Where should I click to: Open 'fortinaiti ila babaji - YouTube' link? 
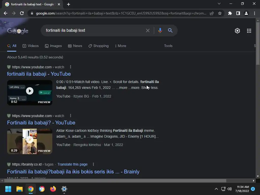39,74
